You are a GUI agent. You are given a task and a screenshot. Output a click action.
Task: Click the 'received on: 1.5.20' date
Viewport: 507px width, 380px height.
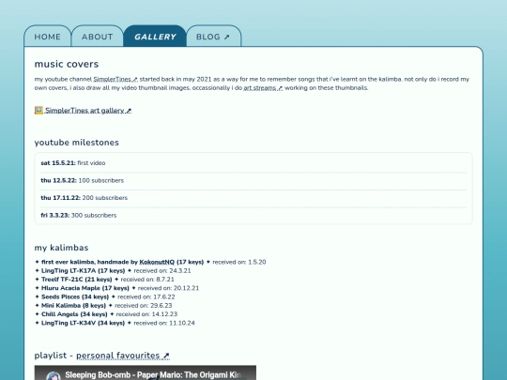(239, 262)
